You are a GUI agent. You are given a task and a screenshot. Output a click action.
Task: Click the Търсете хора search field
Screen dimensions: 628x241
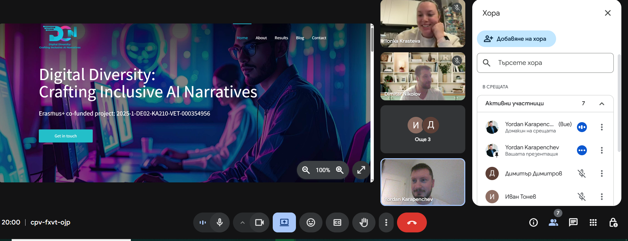(550, 63)
